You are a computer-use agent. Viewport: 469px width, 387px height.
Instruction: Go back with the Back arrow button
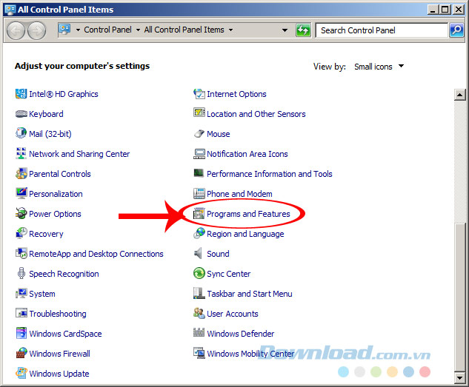click(x=16, y=30)
